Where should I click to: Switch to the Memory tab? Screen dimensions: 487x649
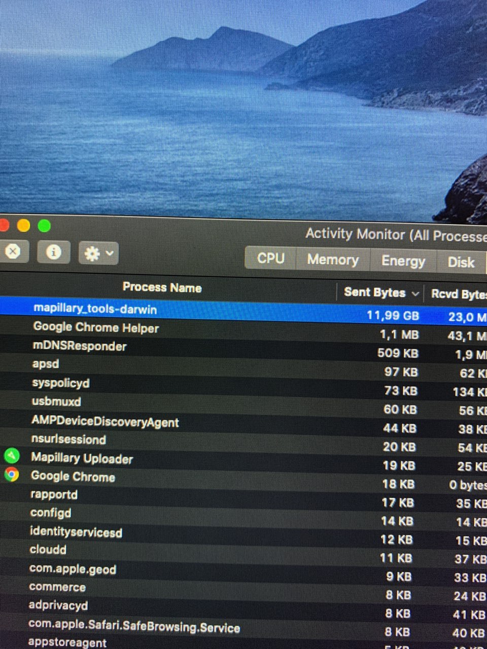click(333, 260)
